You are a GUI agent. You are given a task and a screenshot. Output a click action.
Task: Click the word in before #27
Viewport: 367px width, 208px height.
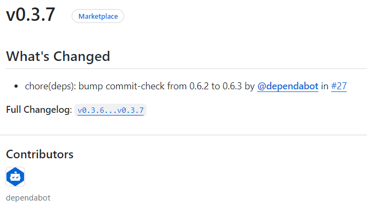click(x=325, y=86)
